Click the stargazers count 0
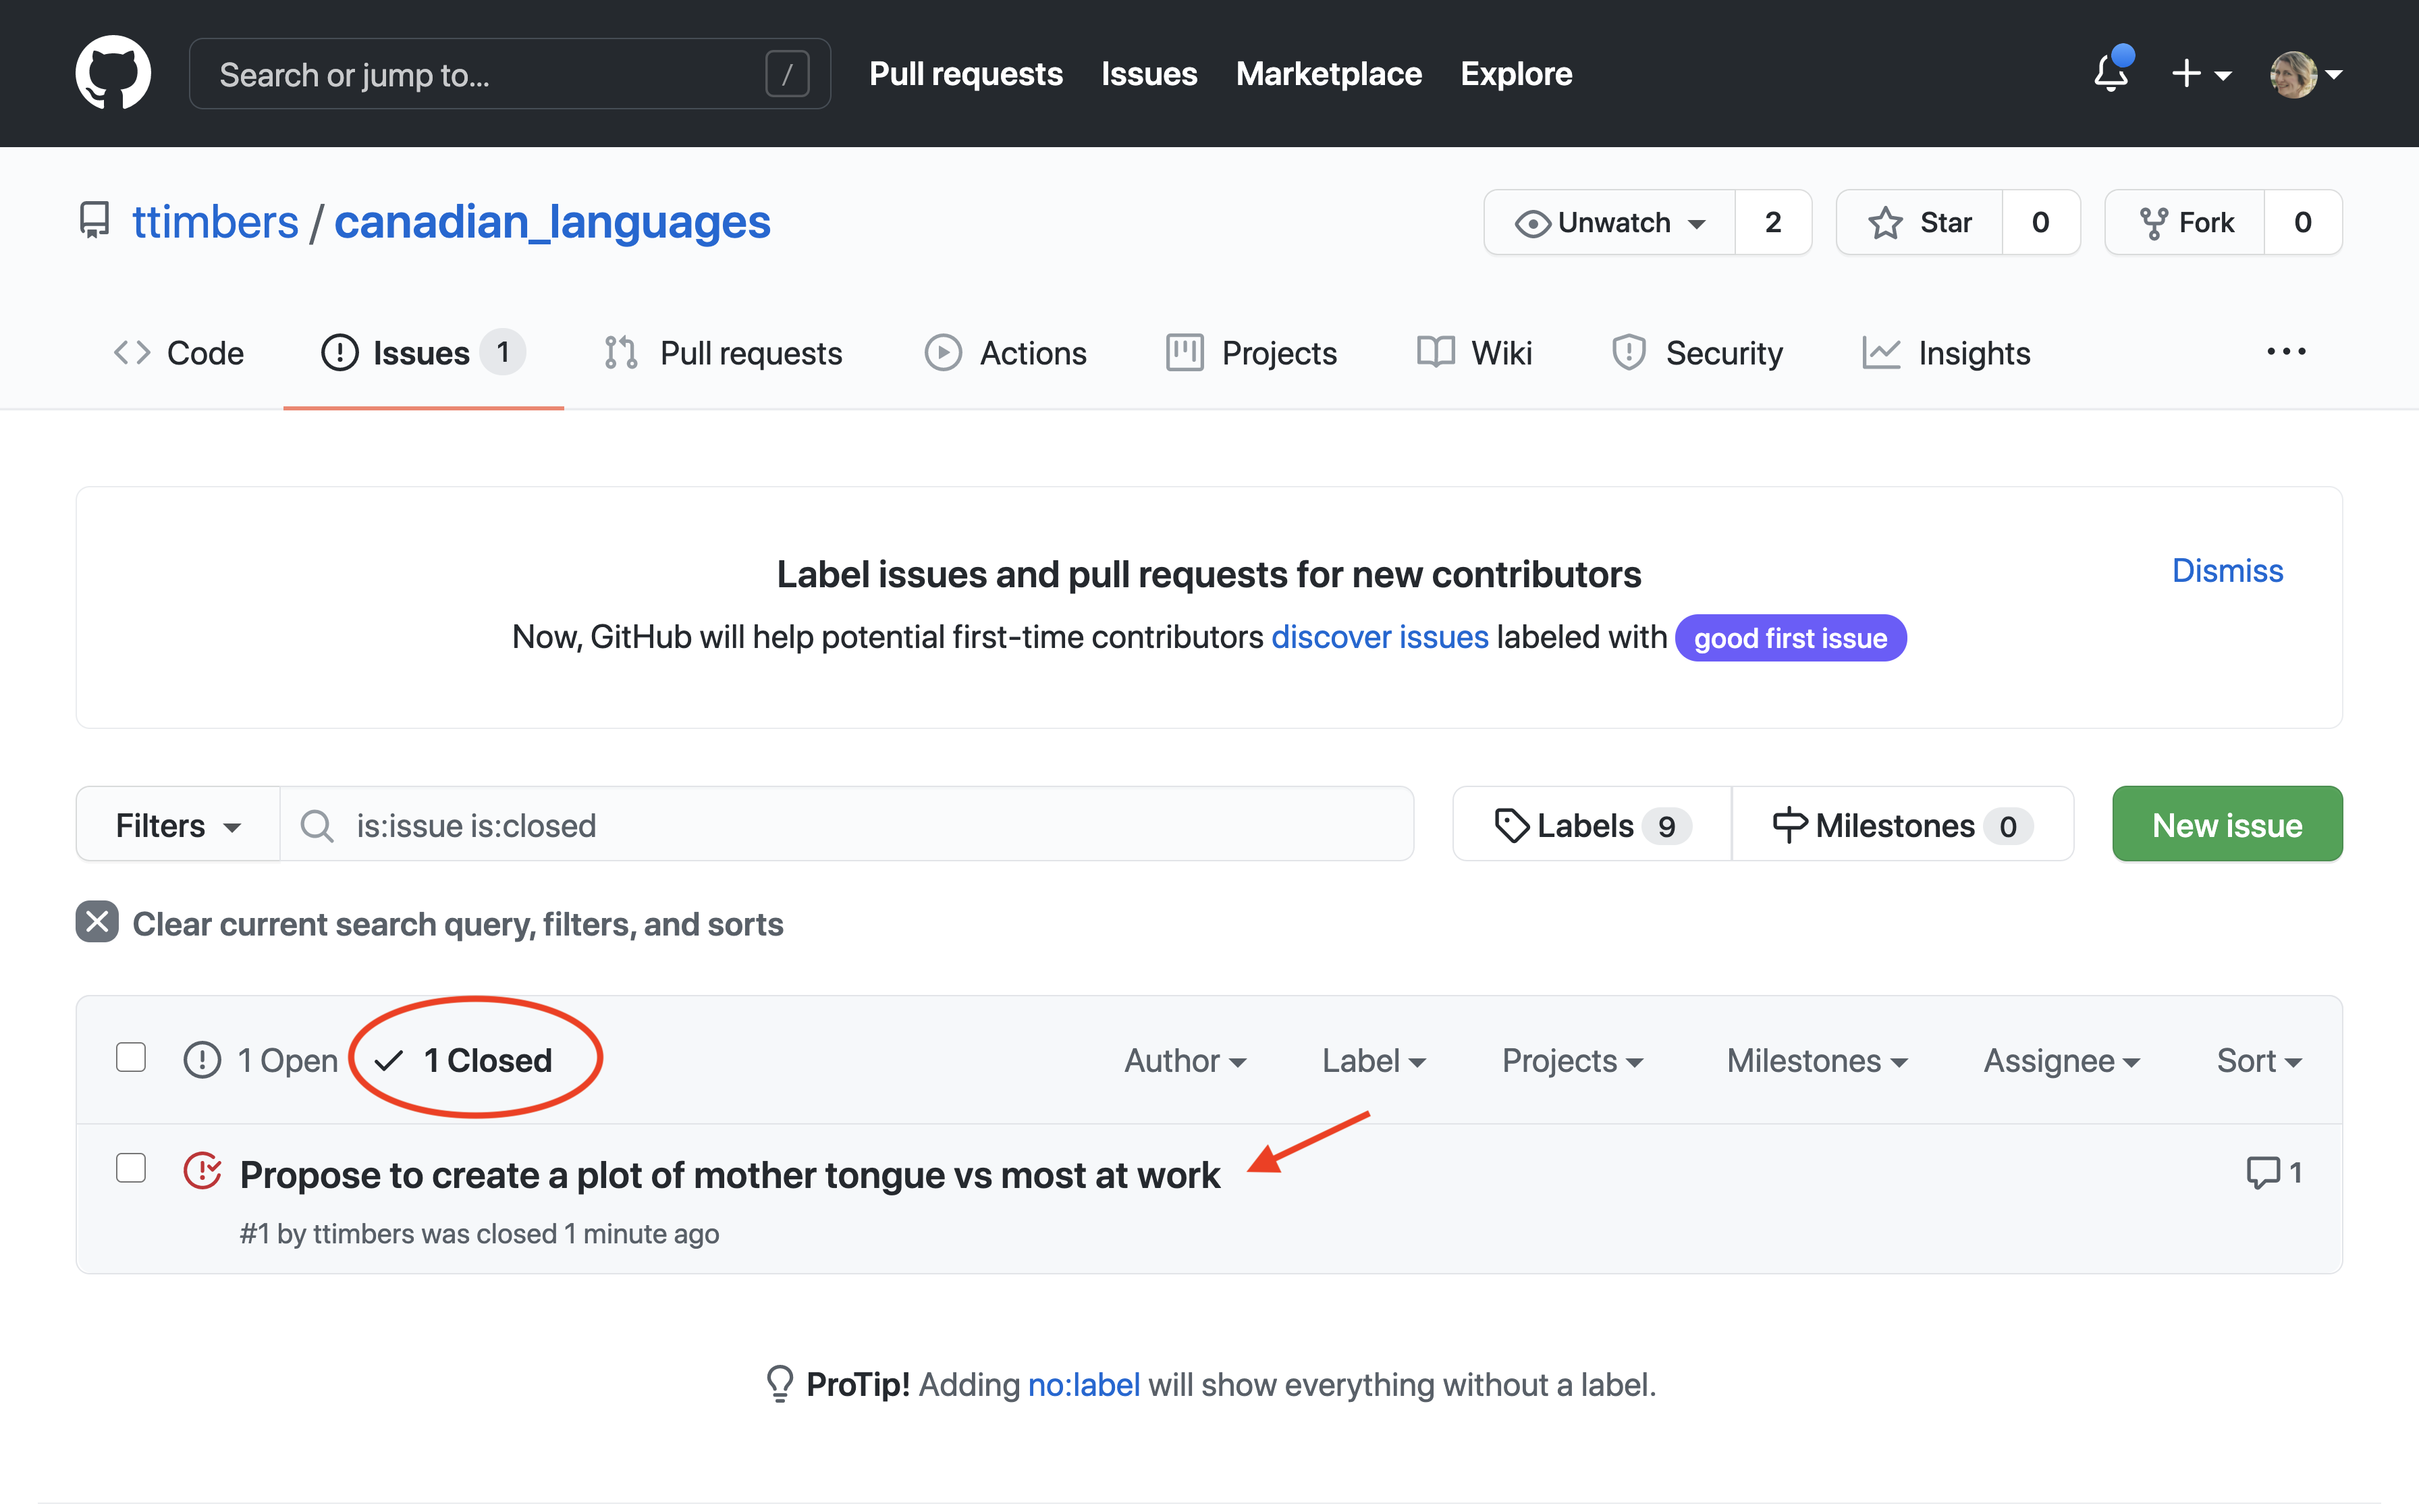Viewport: 2419px width, 1512px height. (x=2041, y=222)
